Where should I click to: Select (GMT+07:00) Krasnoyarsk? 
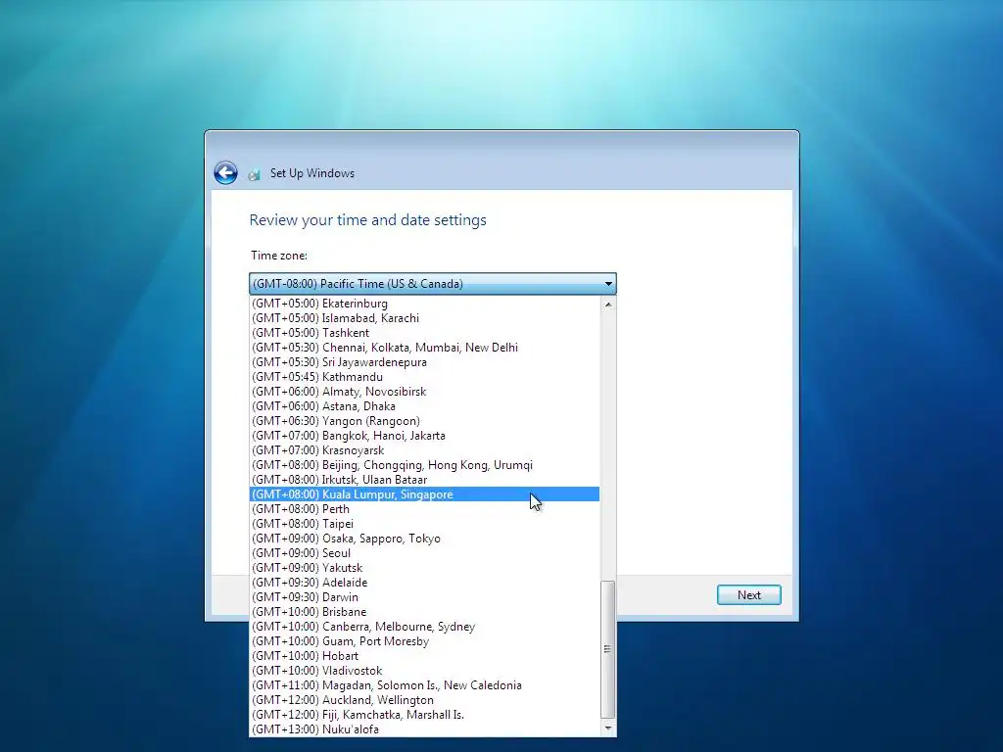tap(424, 450)
